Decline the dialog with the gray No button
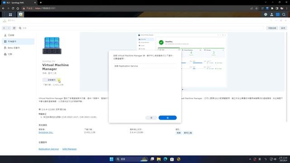290x163 pixels. [151, 118]
